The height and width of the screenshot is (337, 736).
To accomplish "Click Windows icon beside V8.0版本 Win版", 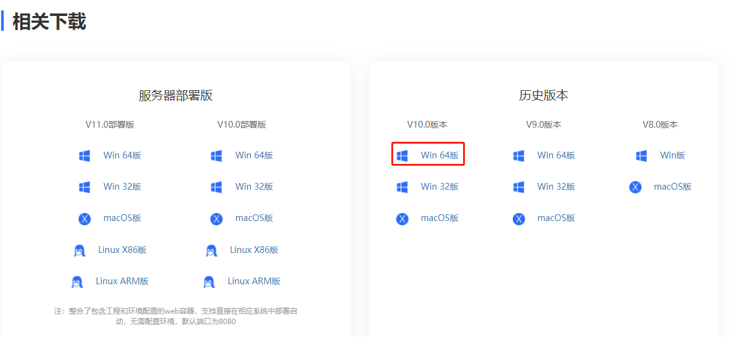I will (x=642, y=156).
